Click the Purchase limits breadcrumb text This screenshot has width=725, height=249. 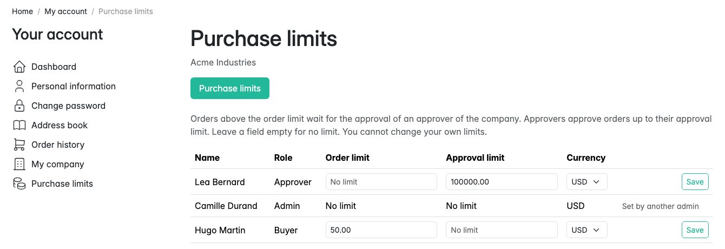click(x=126, y=11)
